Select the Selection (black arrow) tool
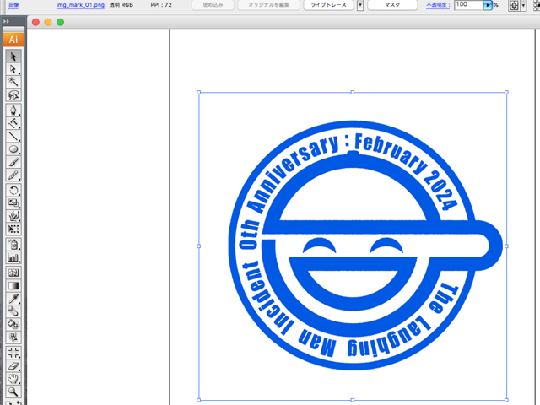This screenshot has width=540, height=405. [x=13, y=57]
